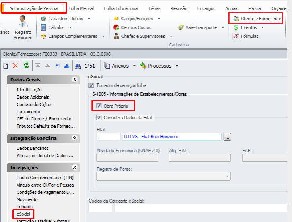This screenshot has width=292, height=222.
Task: Create new record with blank page icon
Action: (x=6, y=66)
